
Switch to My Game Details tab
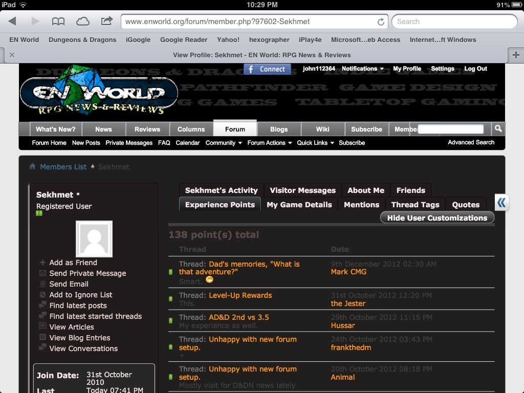click(299, 205)
